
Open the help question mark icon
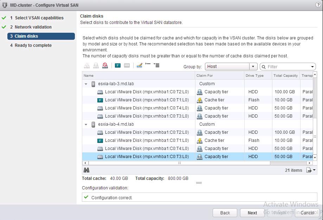pyautogui.click(x=318, y=5)
